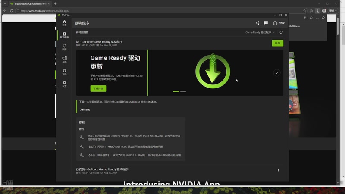Image resolution: width=345 pixels, height=194 pixels.
Task: Click the browser 更新 menu button
Action: click(333, 10)
